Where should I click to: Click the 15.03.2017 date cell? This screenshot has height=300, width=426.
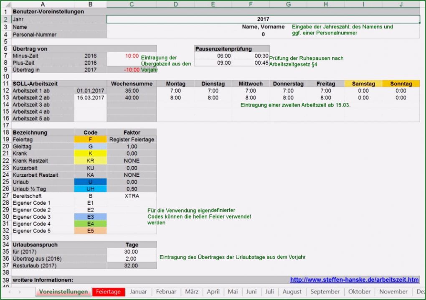click(90, 98)
